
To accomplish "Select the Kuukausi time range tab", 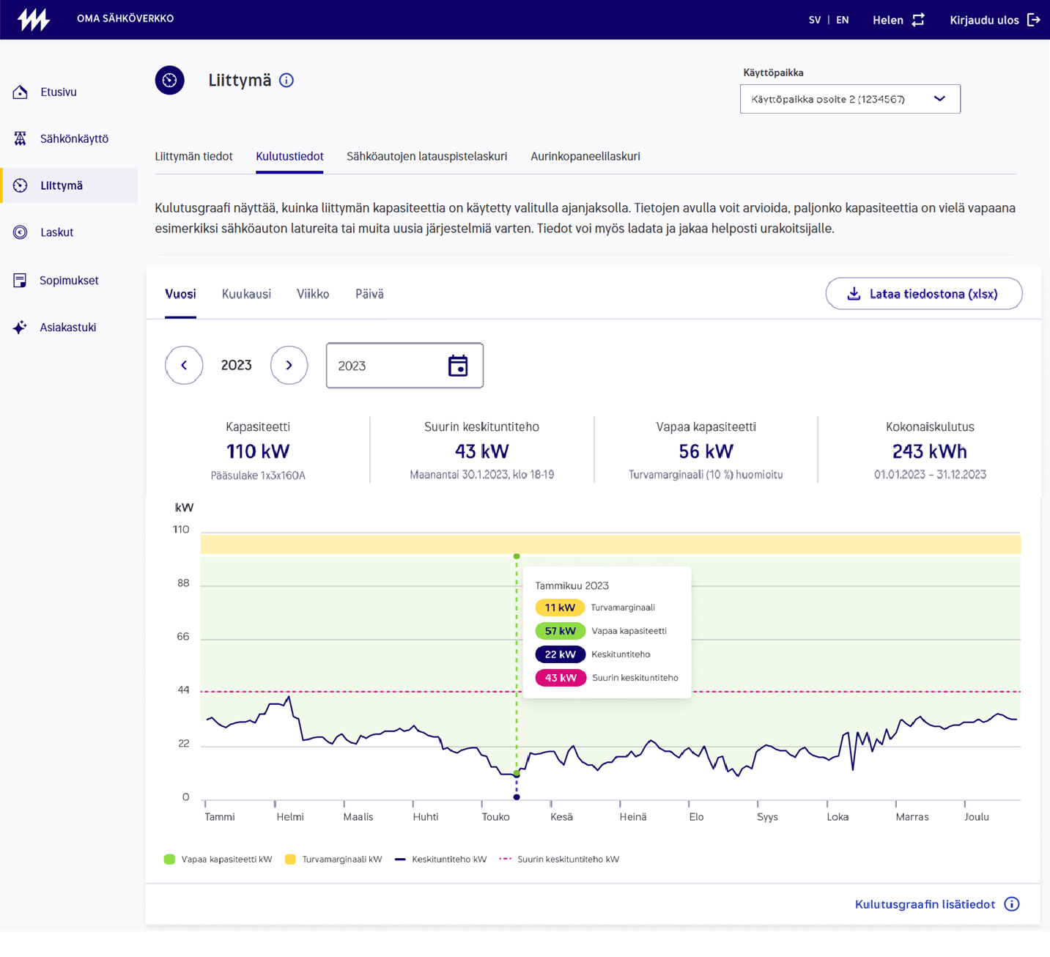I will click(246, 294).
